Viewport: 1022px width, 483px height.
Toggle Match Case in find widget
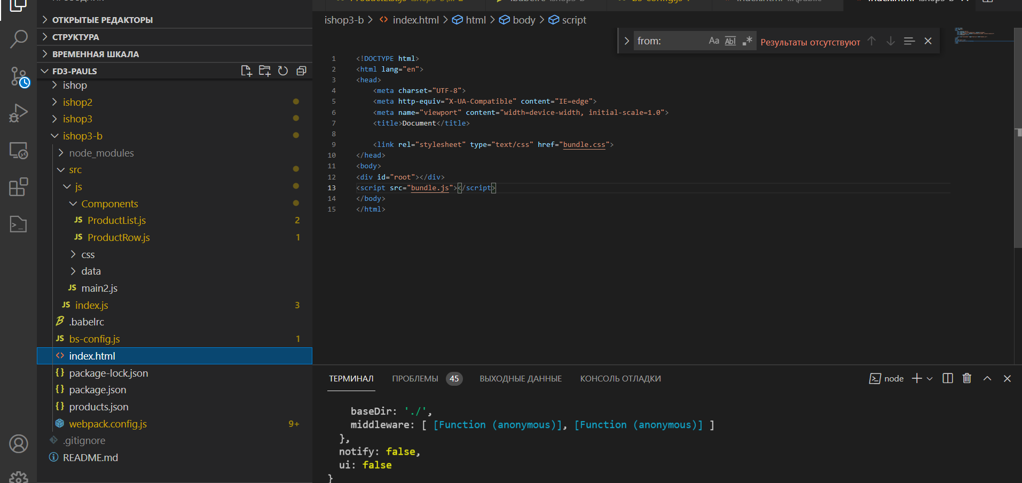(714, 41)
